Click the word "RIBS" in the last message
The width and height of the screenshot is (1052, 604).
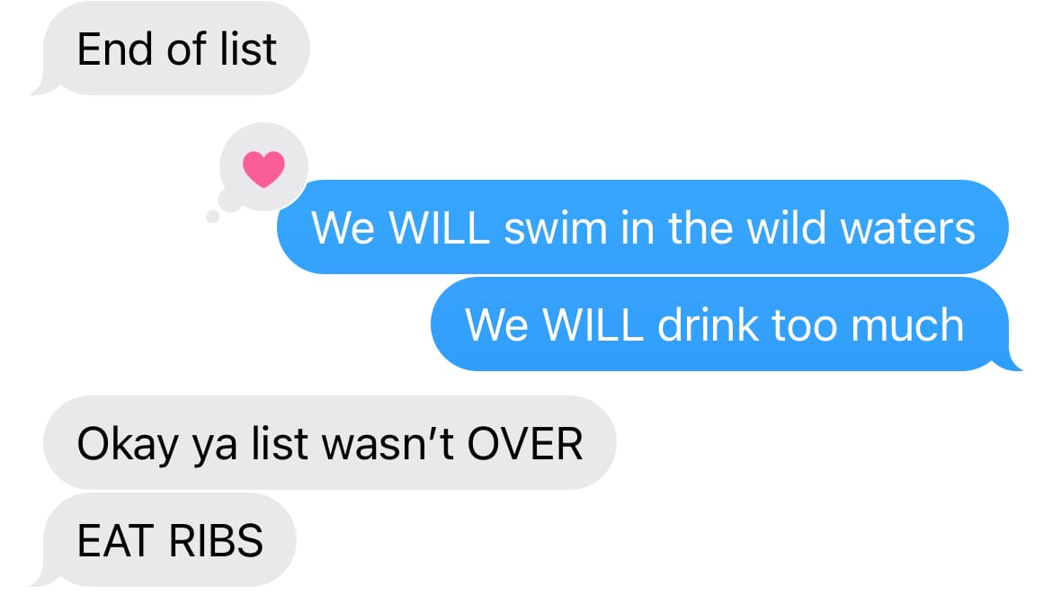216,542
